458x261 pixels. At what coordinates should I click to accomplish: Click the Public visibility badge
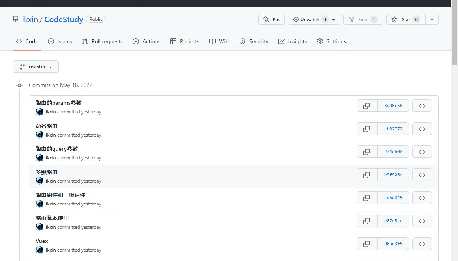click(96, 19)
